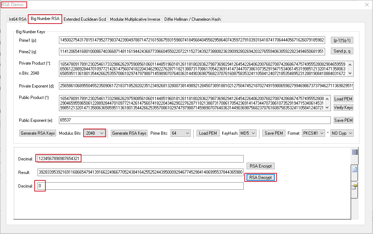Switch to the Int64 RSA tab
This screenshot has height=234, width=373.
pos(18,19)
